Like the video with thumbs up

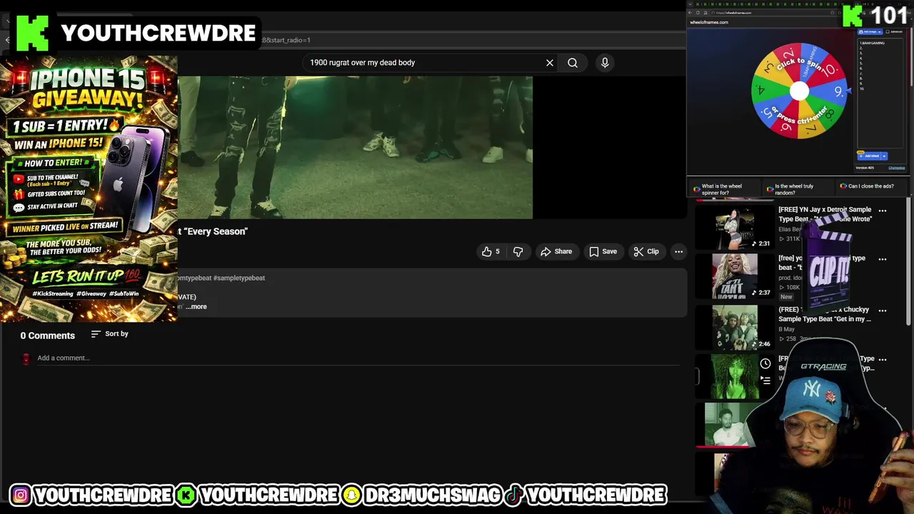[x=491, y=251]
